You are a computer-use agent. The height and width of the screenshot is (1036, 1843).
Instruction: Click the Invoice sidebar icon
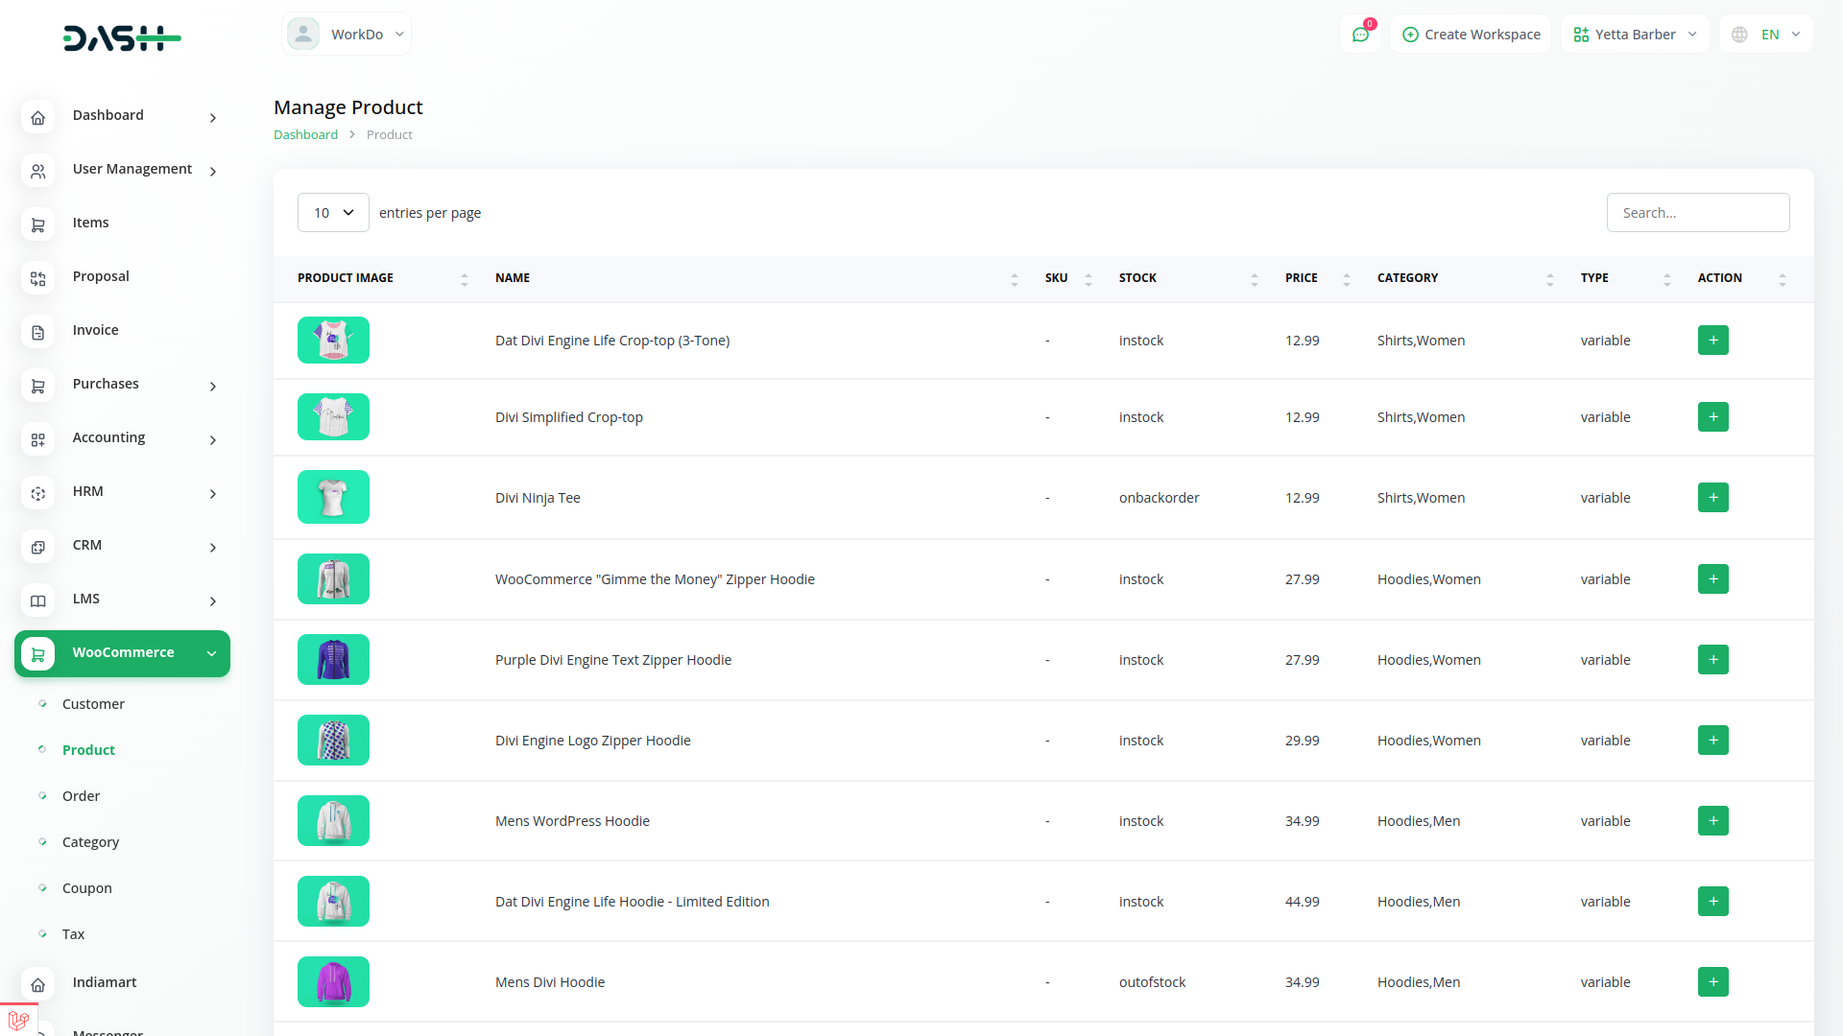(38, 332)
